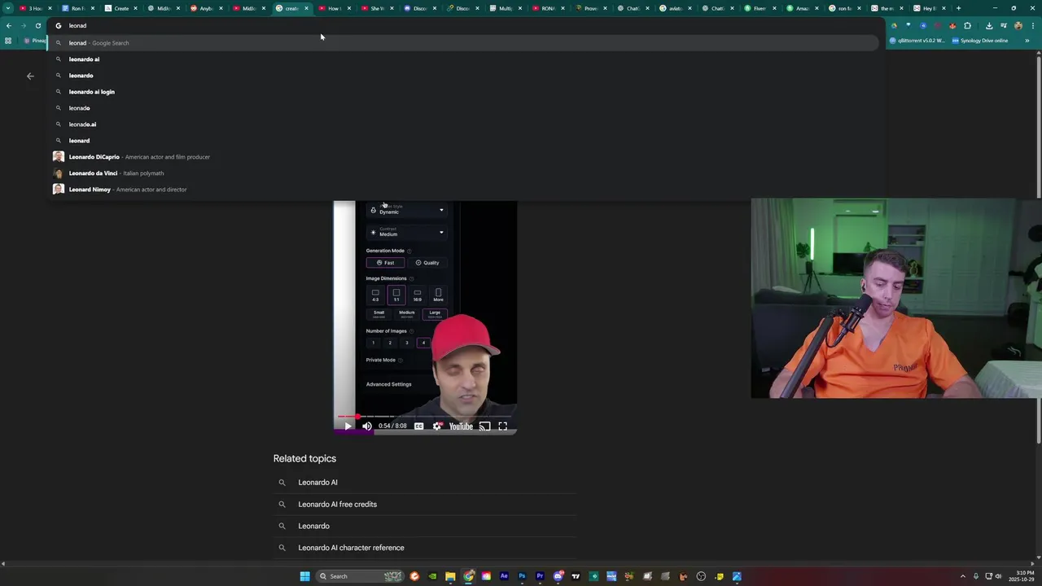Click the page back arrow on the left

(x=30, y=76)
